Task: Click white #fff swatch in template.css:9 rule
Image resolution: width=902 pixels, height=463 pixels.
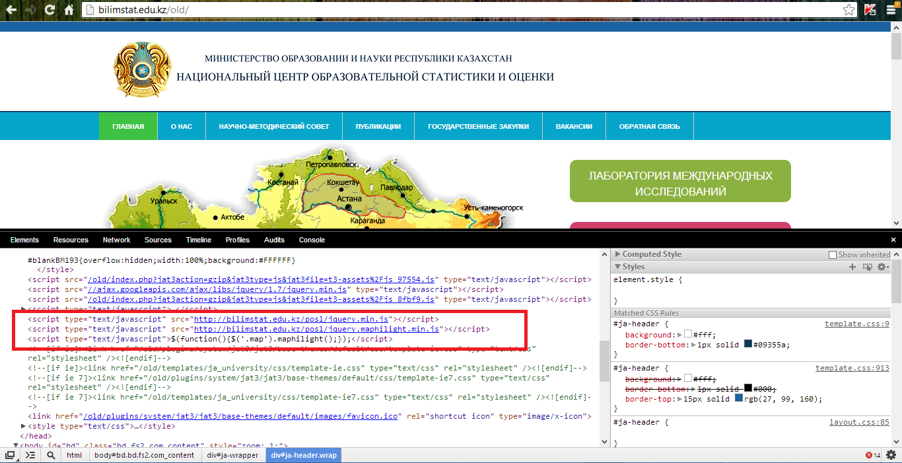Action: [688, 335]
